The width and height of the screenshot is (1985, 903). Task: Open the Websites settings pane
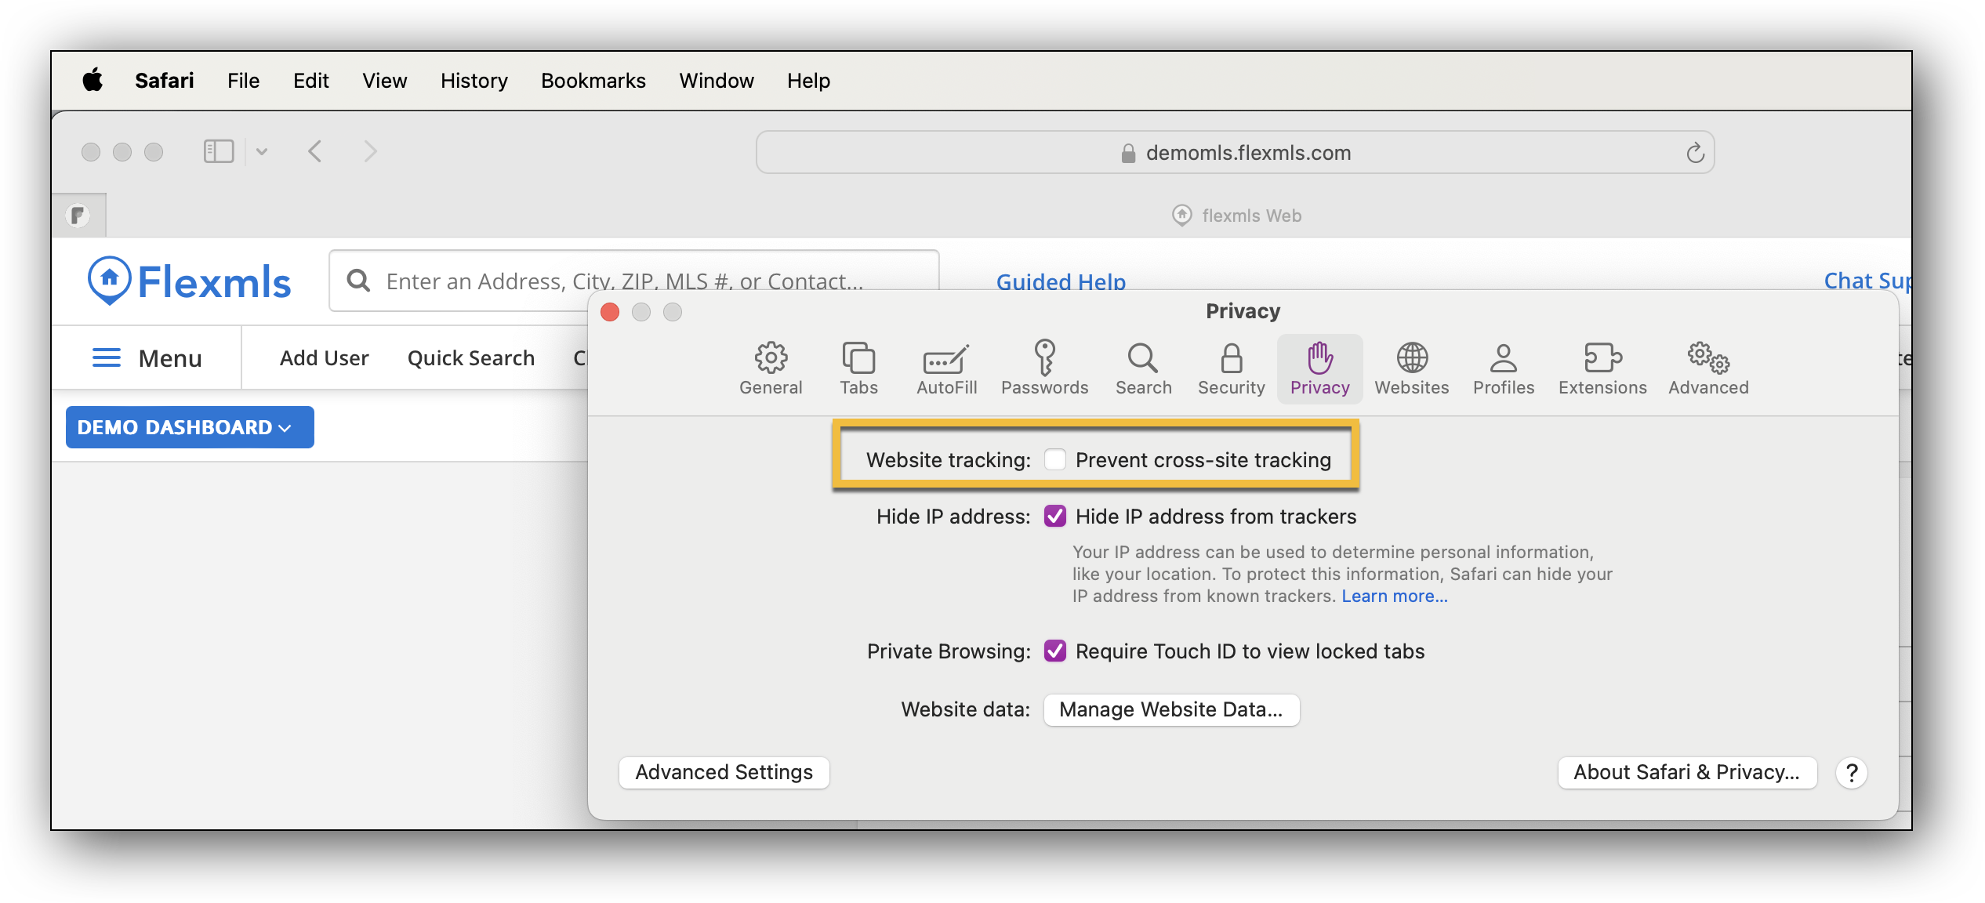tap(1411, 368)
